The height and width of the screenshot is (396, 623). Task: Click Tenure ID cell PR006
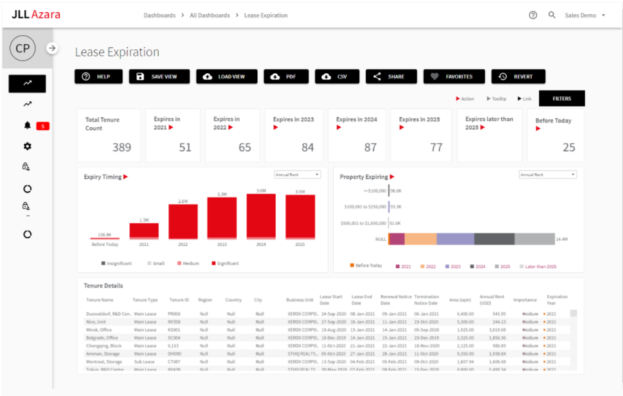174,314
